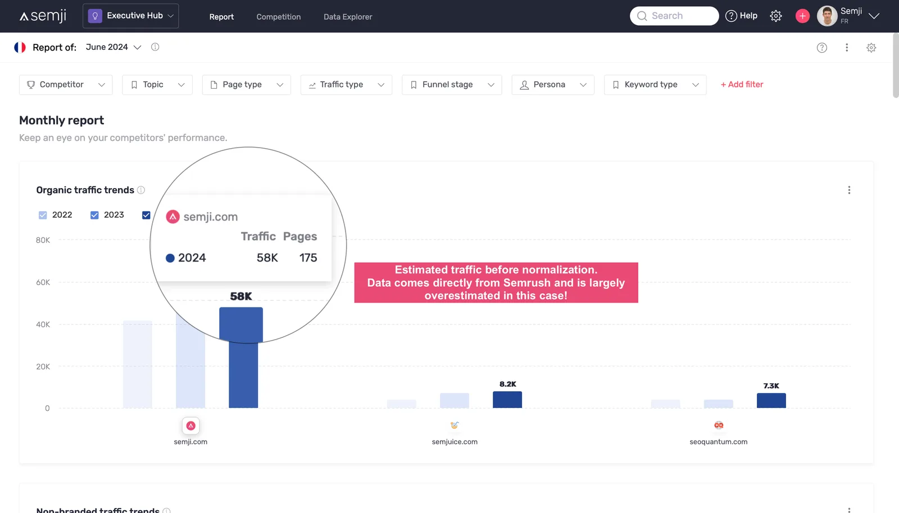Image resolution: width=899 pixels, height=513 pixels.
Task: Open Non-branded traffic trends options menu
Action: point(849,510)
